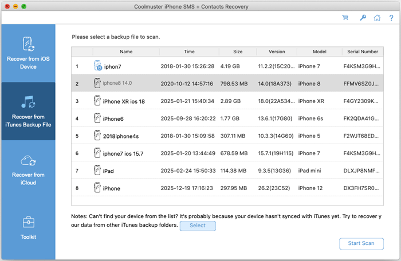Sort backups by the Size column header
Screen dimensions: 401x261
tap(238, 52)
